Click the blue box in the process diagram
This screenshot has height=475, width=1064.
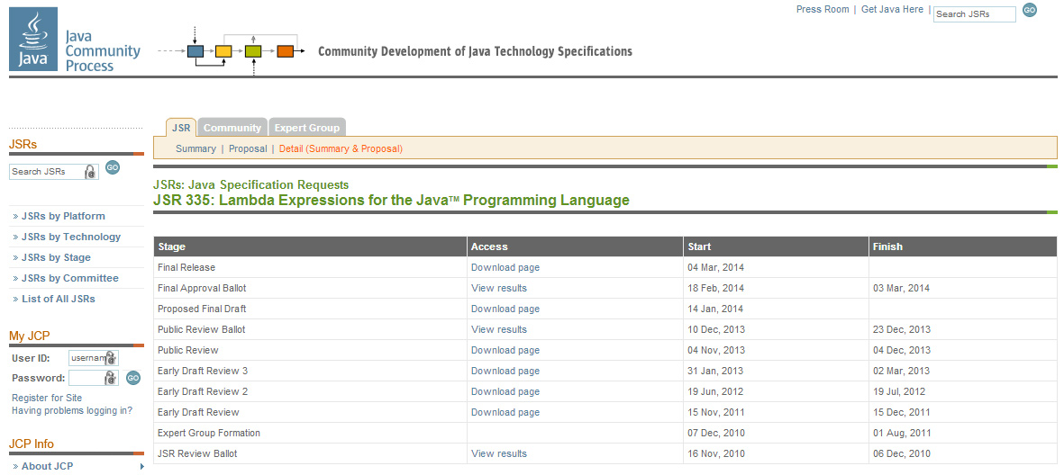(196, 50)
